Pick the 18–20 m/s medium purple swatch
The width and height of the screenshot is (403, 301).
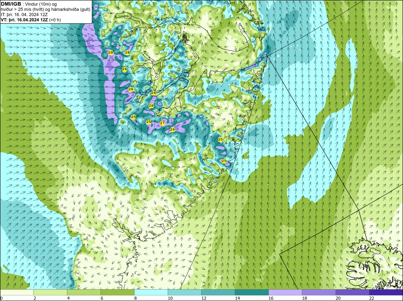319,292
